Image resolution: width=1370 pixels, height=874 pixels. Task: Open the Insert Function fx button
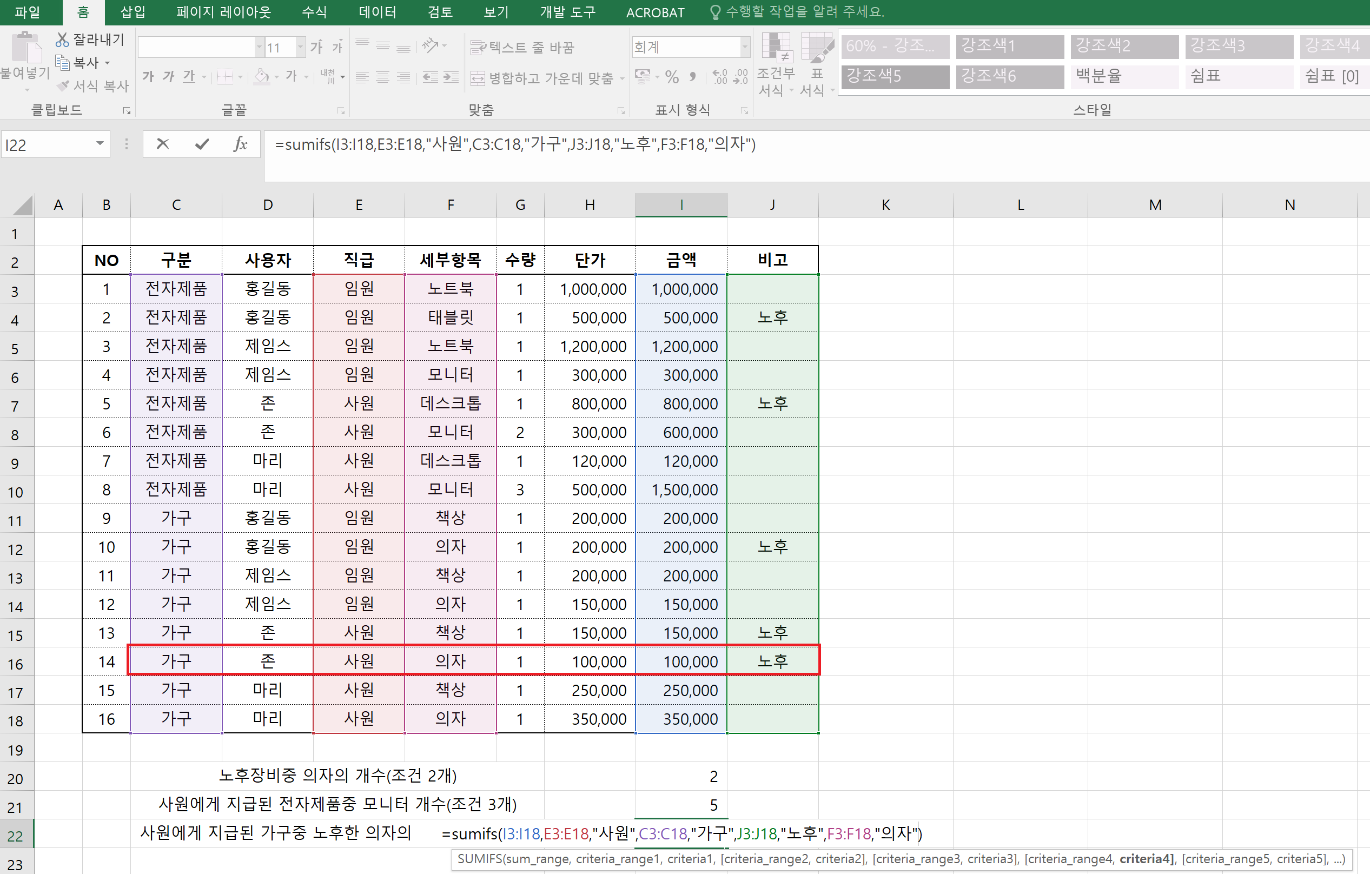[x=240, y=144]
